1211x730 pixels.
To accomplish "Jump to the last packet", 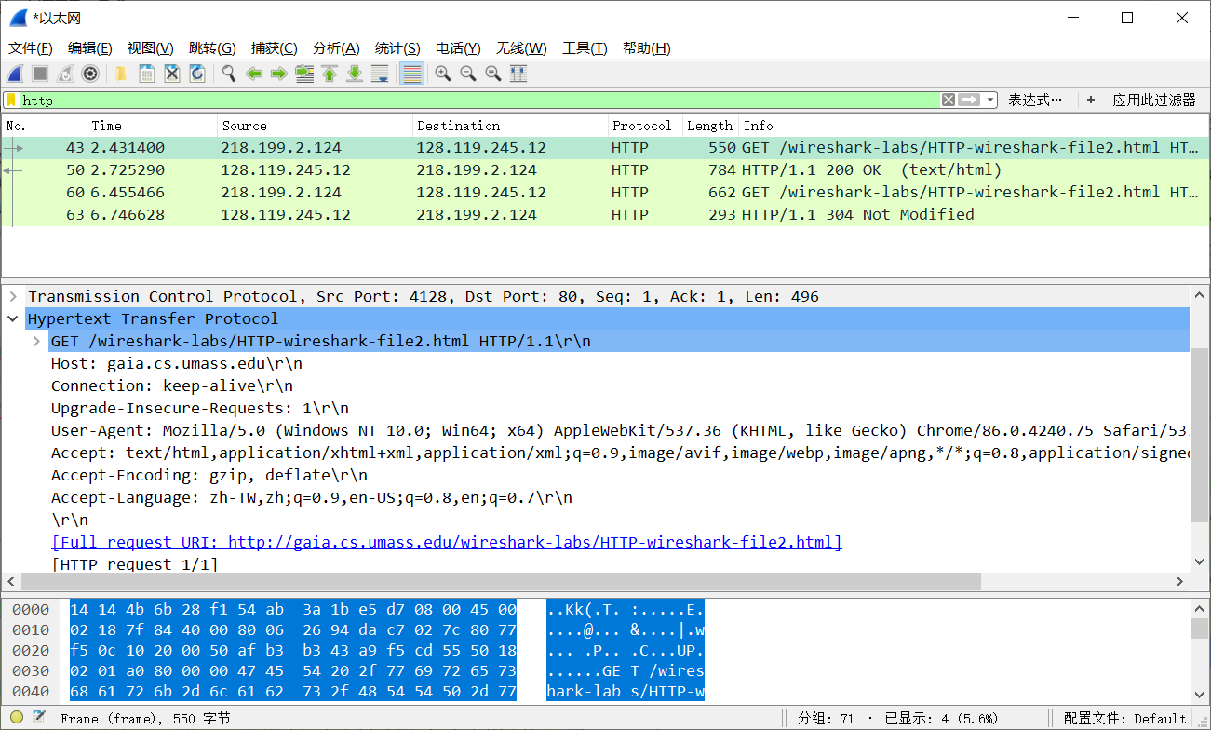I will [x=354, y=74].
